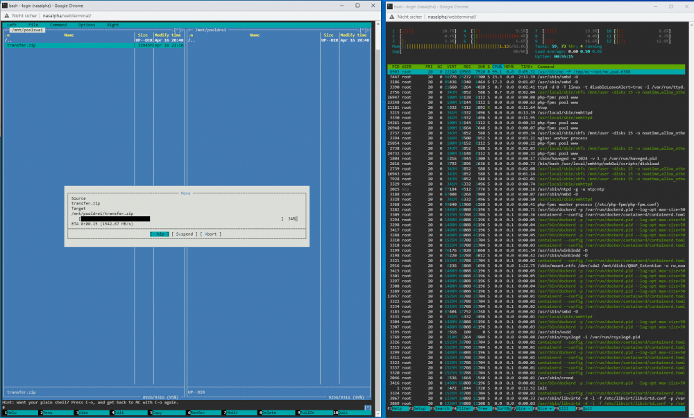Viewport: 694px width, 418px height.
Task: Sort htop by TIME+ column header
Action: pyautogui.click(x=526, y=67)
